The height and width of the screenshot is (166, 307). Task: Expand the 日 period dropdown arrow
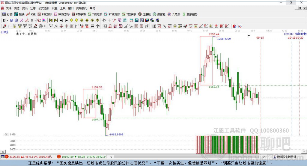tap(7, 20)
